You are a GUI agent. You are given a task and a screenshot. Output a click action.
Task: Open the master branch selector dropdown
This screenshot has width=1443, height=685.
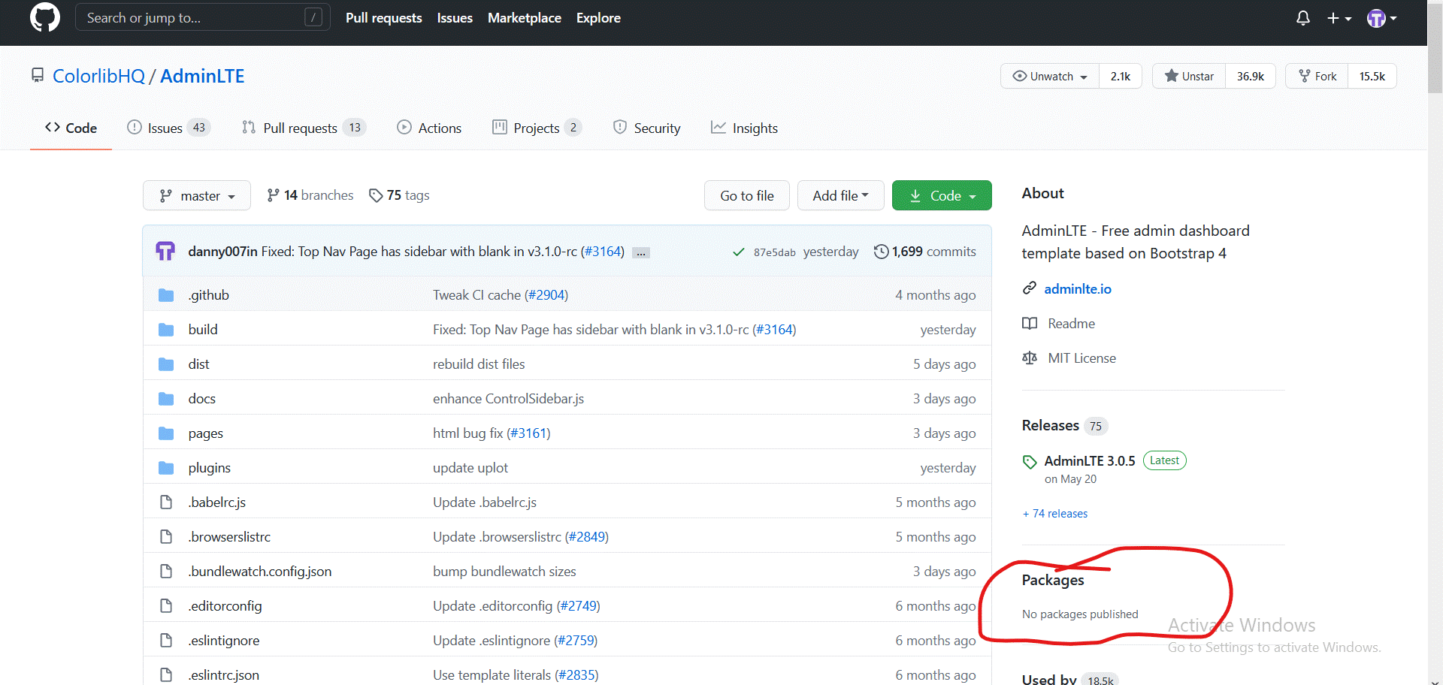196,195
